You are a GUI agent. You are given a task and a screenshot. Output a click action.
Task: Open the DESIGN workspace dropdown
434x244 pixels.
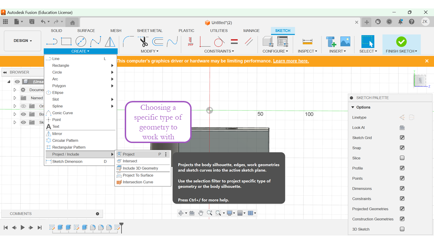pos(23,41)
